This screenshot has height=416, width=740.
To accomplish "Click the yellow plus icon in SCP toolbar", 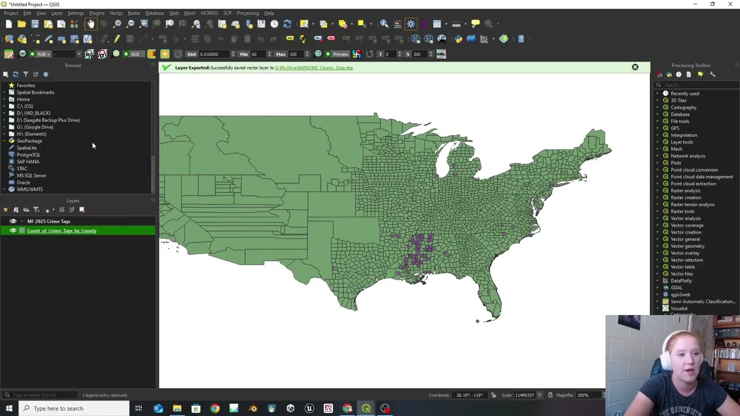I will 165,54.
